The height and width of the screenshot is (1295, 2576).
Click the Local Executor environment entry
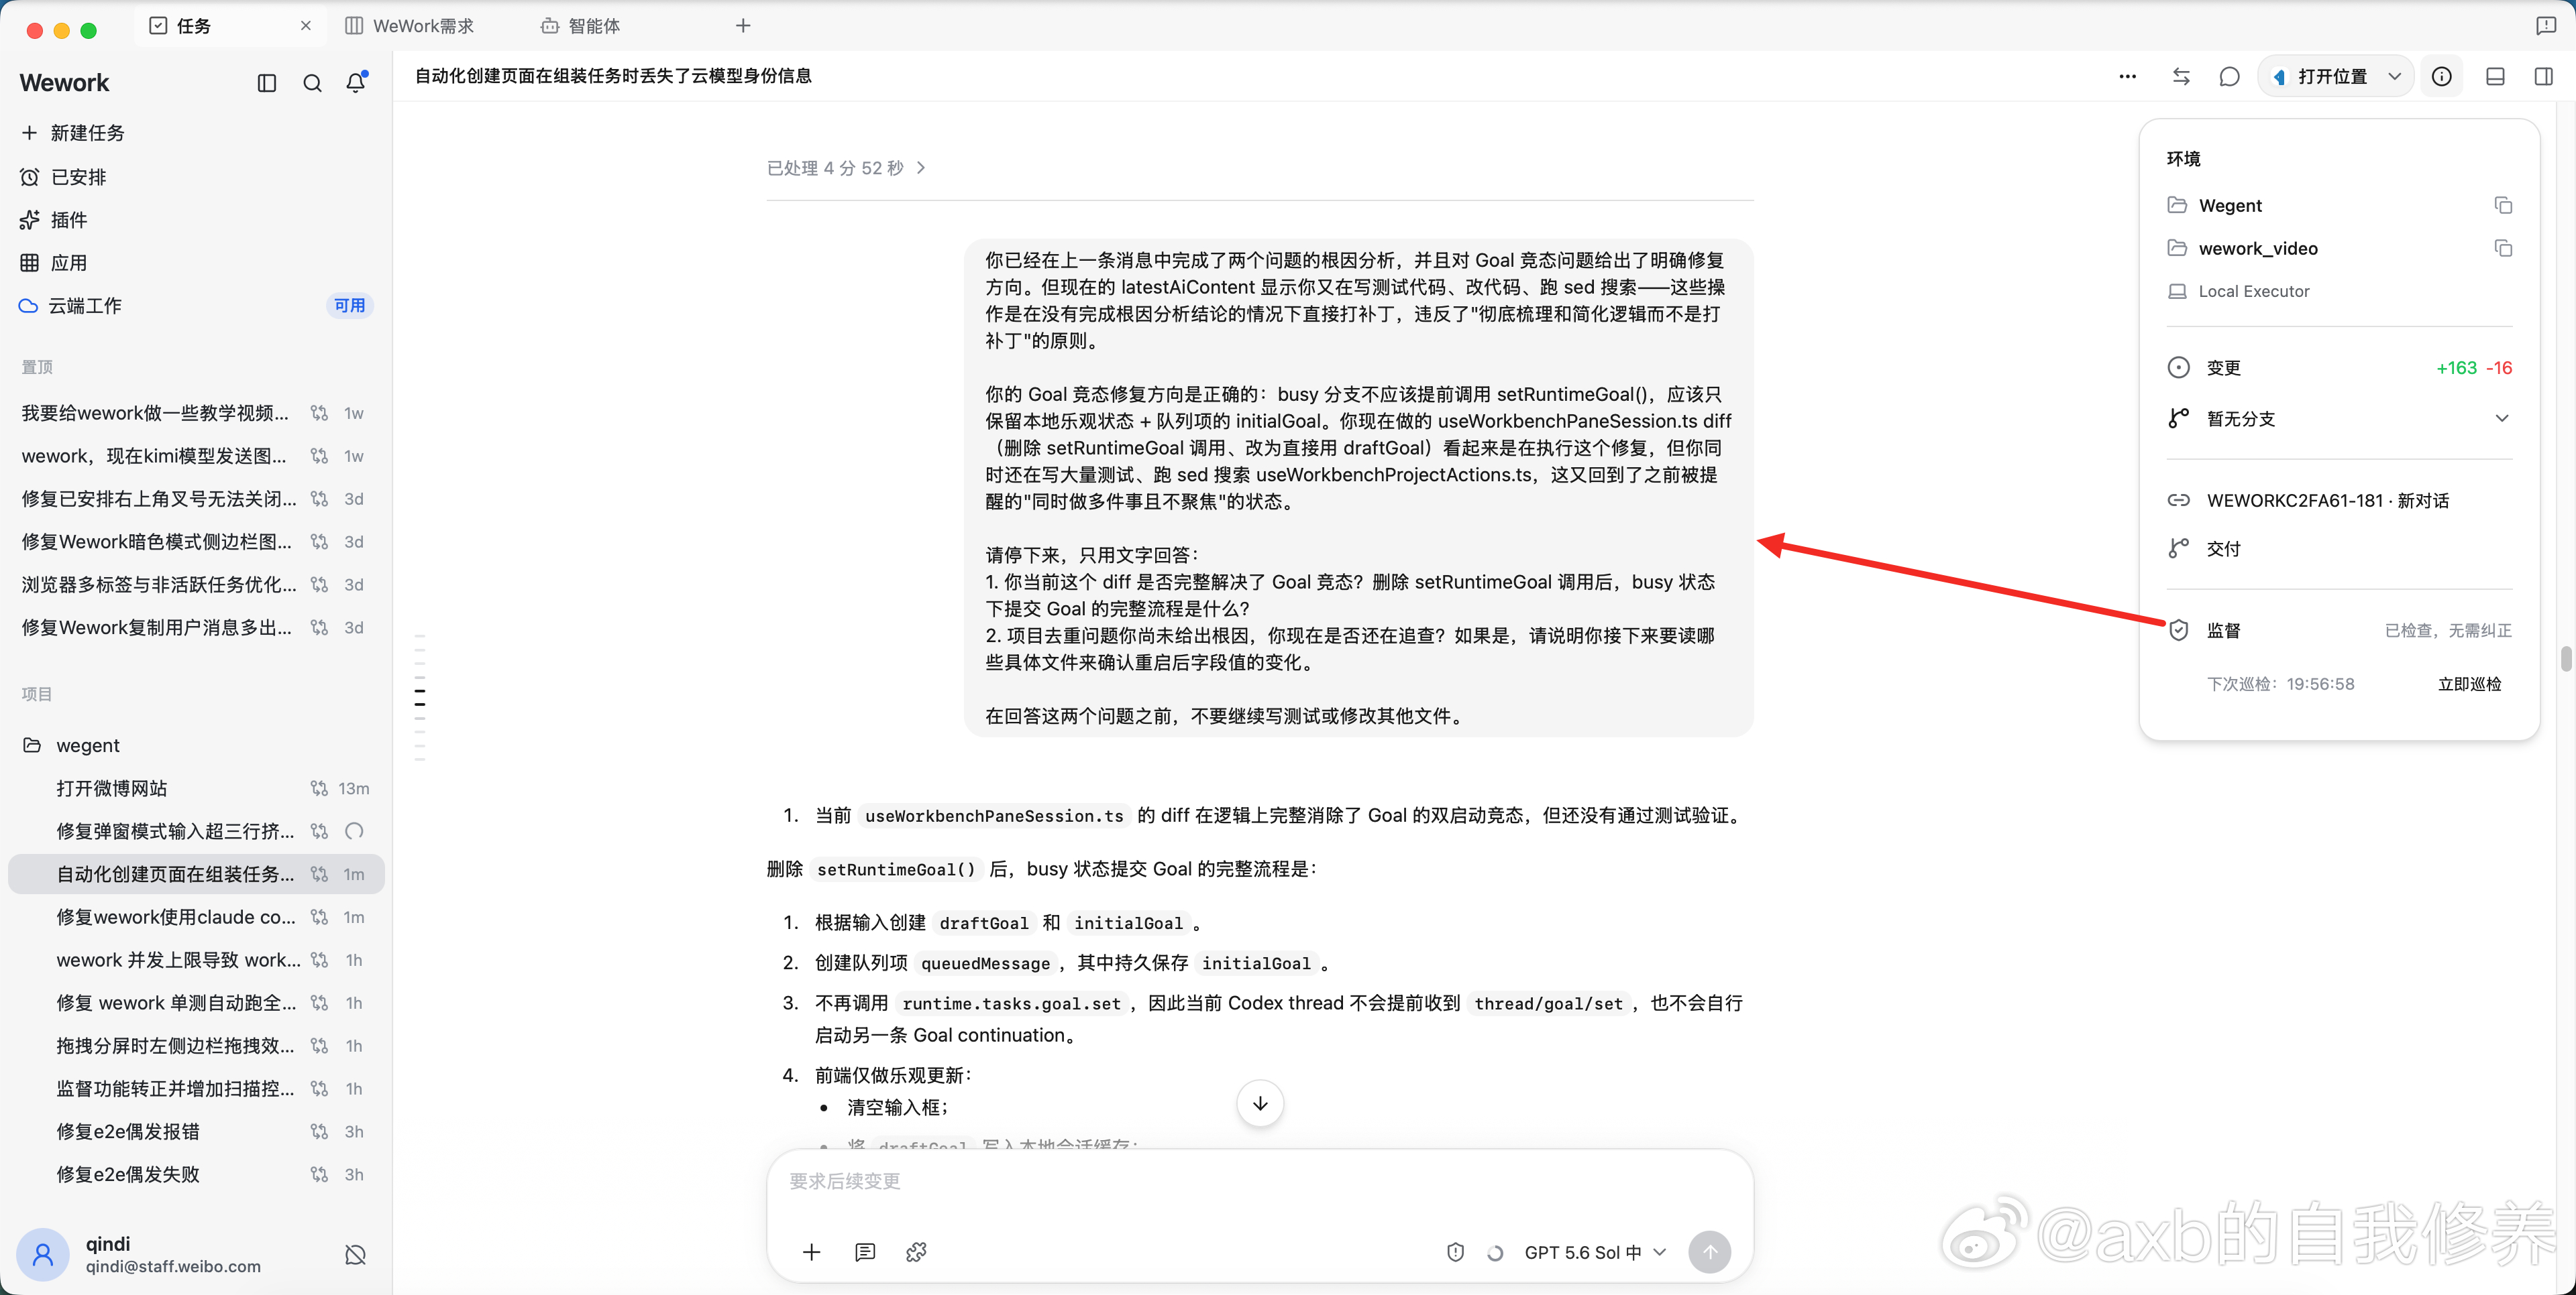click(x=2238, y=292)
